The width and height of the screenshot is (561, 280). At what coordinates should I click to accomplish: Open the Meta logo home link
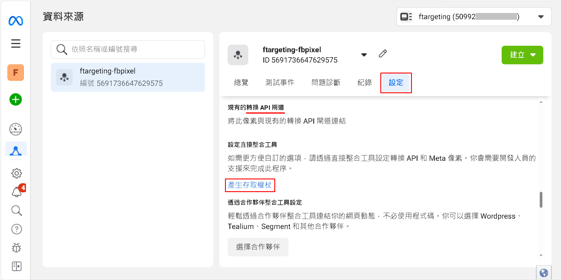(16, 21)
